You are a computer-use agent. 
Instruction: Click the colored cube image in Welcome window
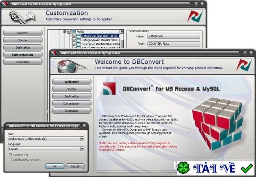click(218, 124)
